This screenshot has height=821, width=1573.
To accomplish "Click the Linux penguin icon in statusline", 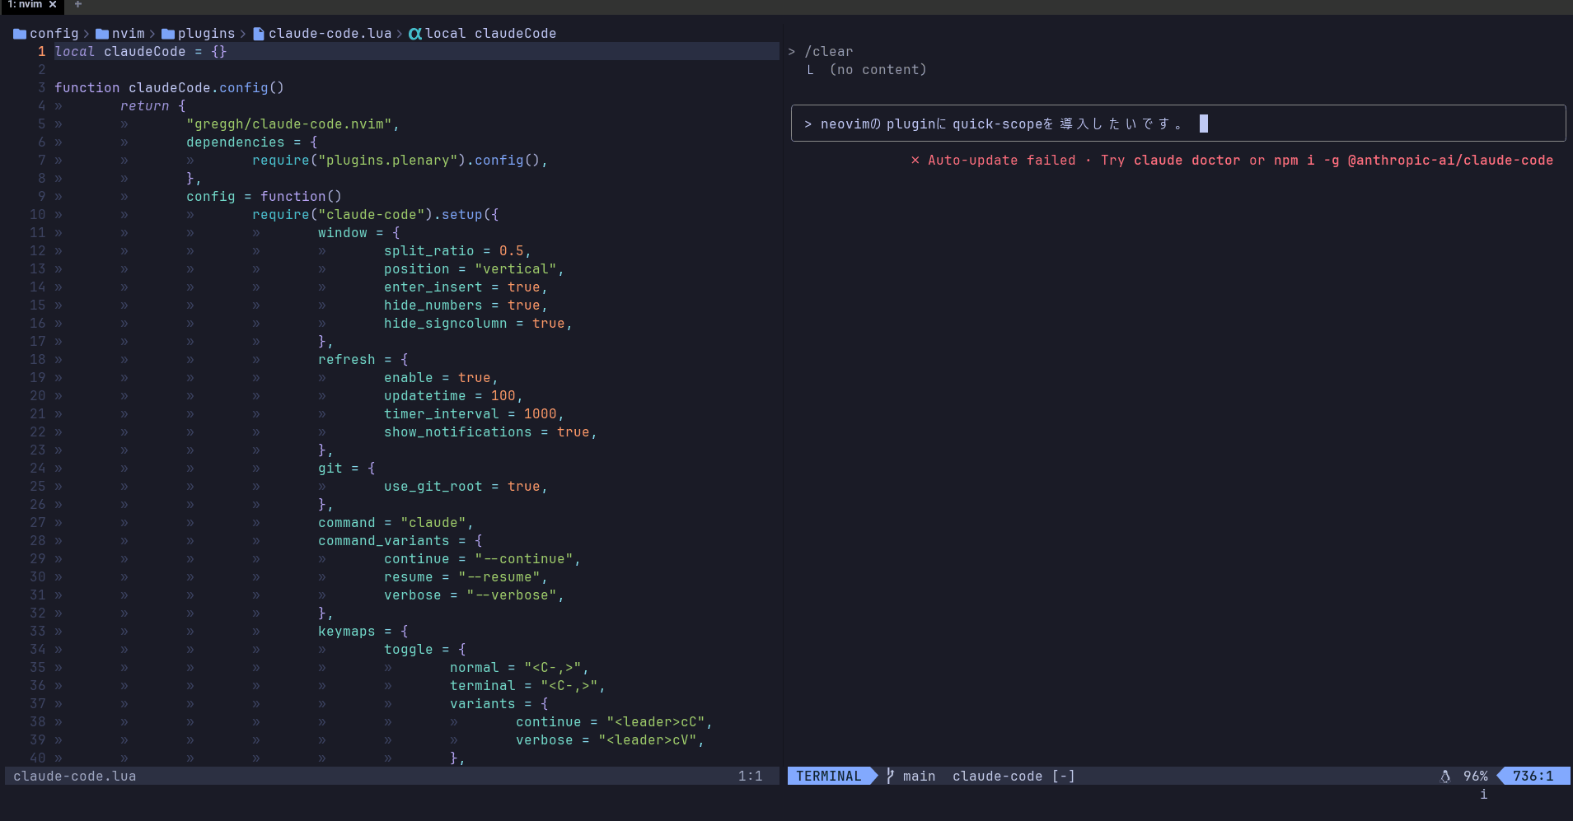I will point(1445,776).
